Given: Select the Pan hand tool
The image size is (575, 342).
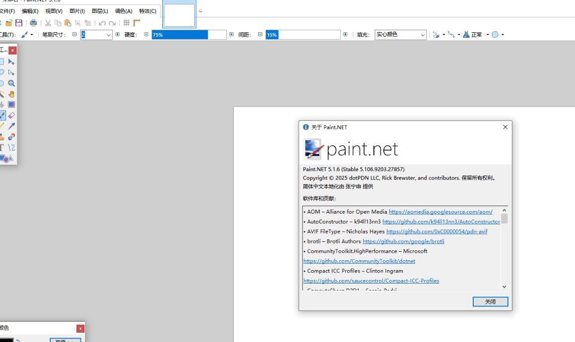Looking at the screenshot, I should tap(11, 94).
